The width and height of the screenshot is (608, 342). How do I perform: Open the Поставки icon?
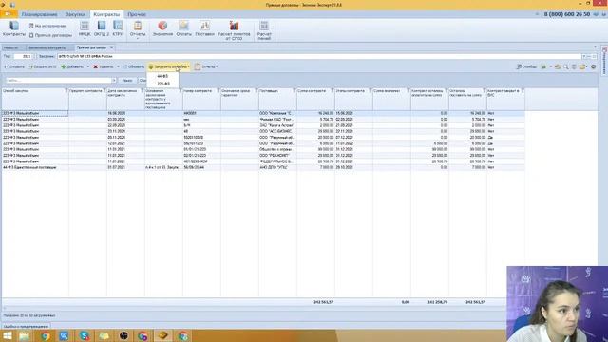[x=205, y=29]
